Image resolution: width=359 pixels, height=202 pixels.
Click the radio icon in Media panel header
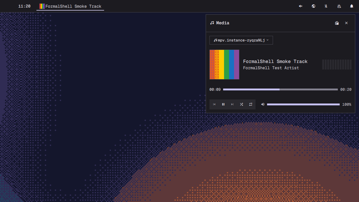coord(337,23)
